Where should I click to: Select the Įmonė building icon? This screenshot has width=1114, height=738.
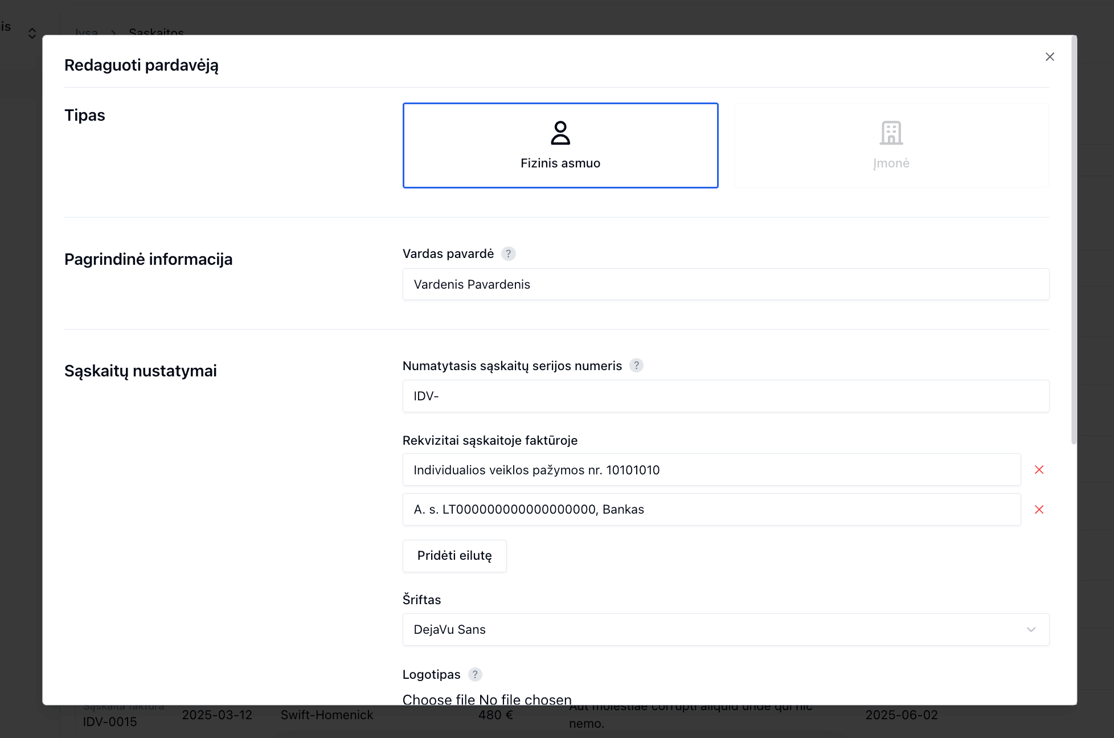891,133
